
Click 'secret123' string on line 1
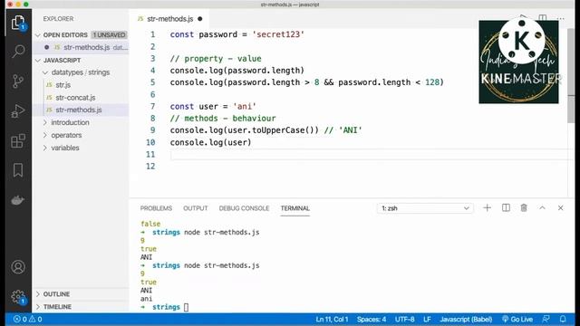(x=278, y=34)
